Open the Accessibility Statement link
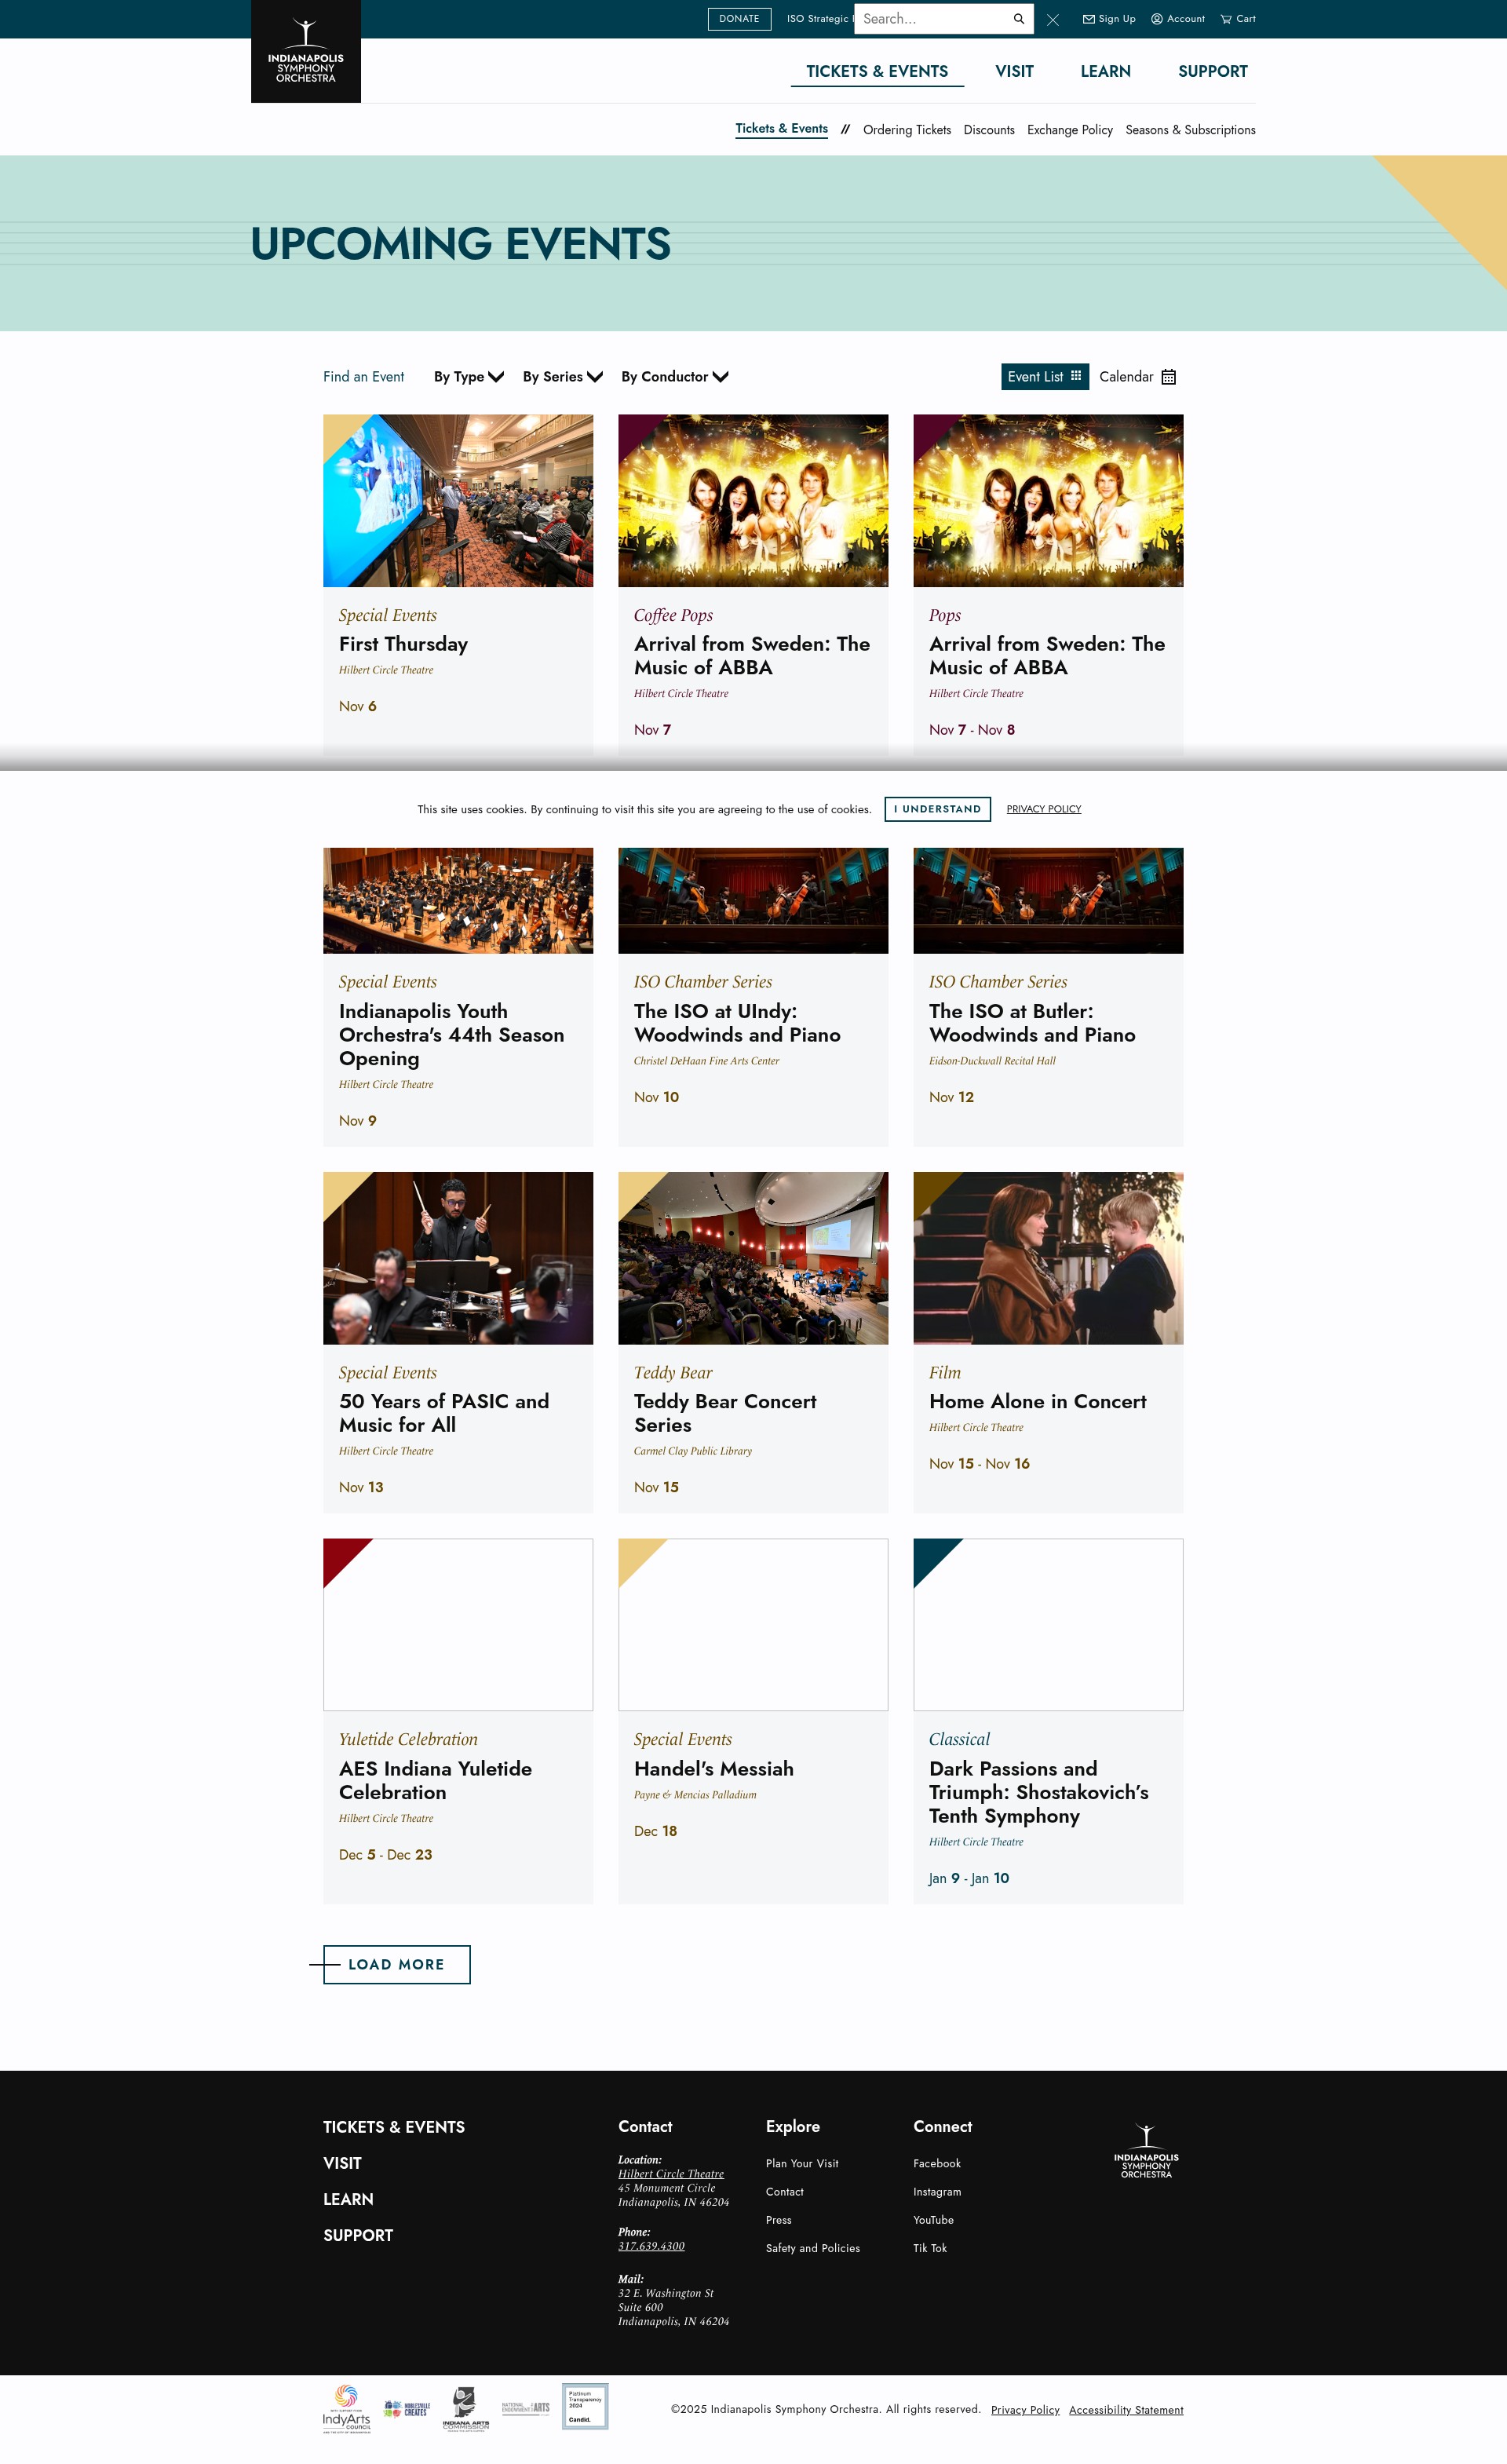This screenshot has height=2464, width=1507. pos(1126,2409)
